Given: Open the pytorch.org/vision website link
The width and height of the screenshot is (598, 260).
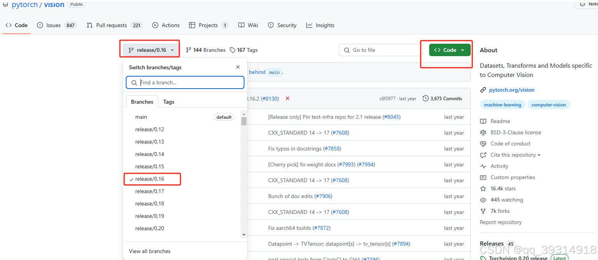Looking at the screenshot, I should click(511, 90).
